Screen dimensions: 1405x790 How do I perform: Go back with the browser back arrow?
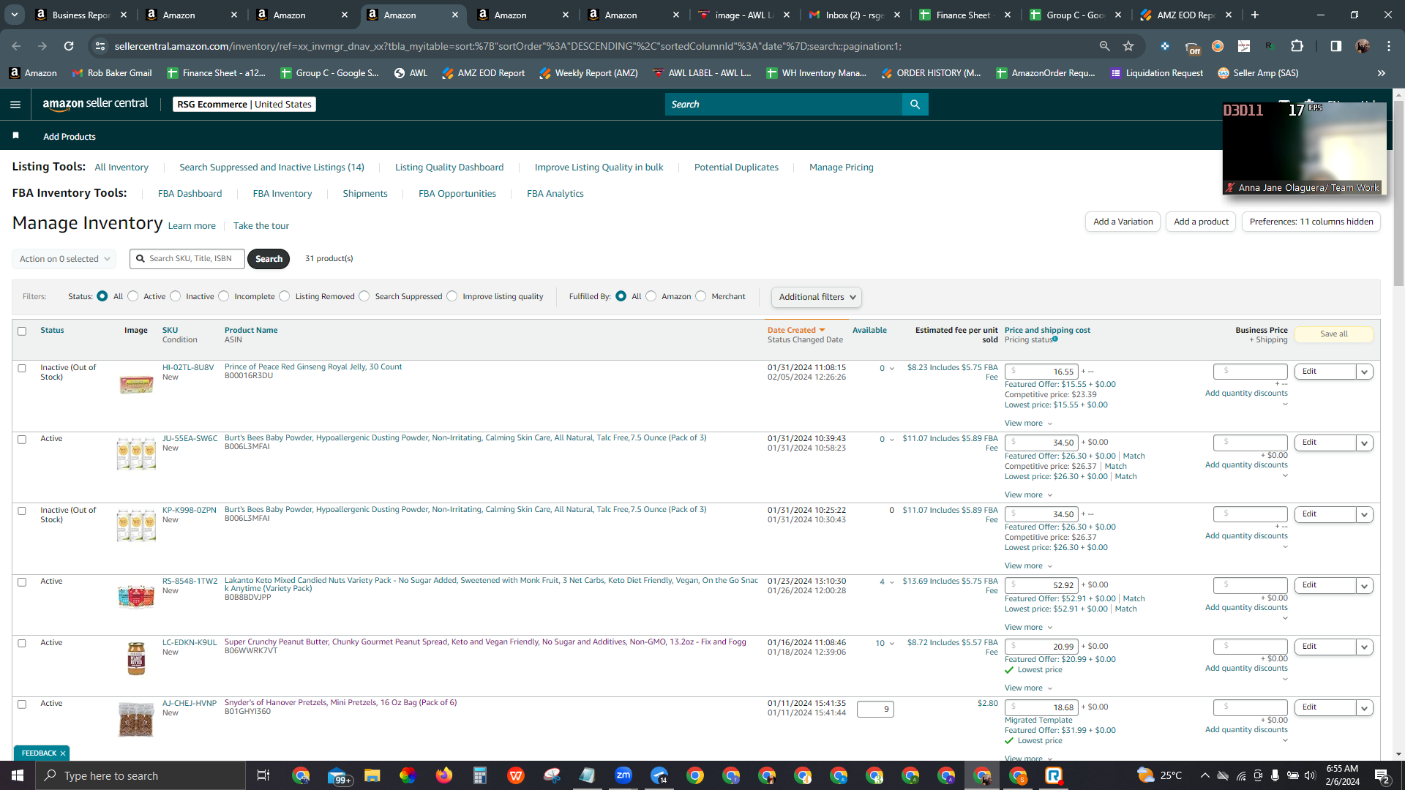(x=16, y=46)
